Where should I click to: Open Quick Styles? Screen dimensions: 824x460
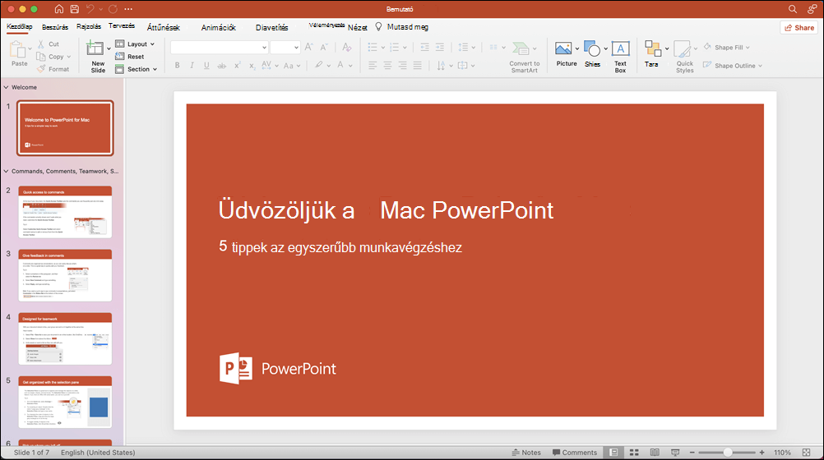point(684,57)
